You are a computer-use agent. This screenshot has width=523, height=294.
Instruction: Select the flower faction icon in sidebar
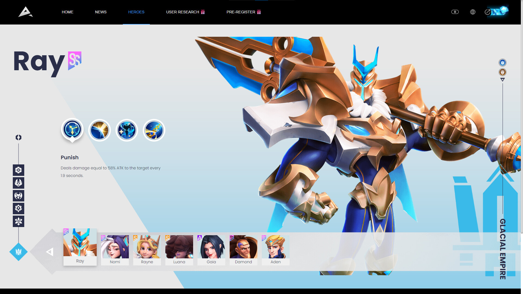18,221
